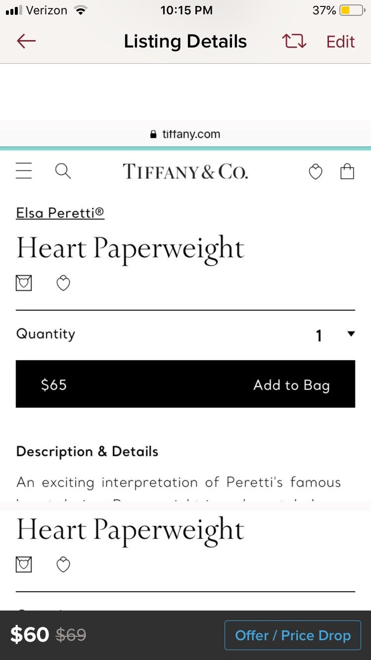Open the Elsa Peretti designer link
The image size is (371, 660).
click(x=60, y=213)
